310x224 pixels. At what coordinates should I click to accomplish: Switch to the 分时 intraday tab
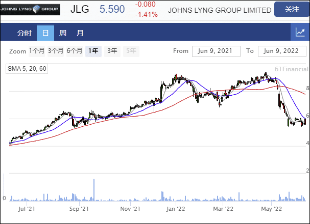tap(25, 33)
